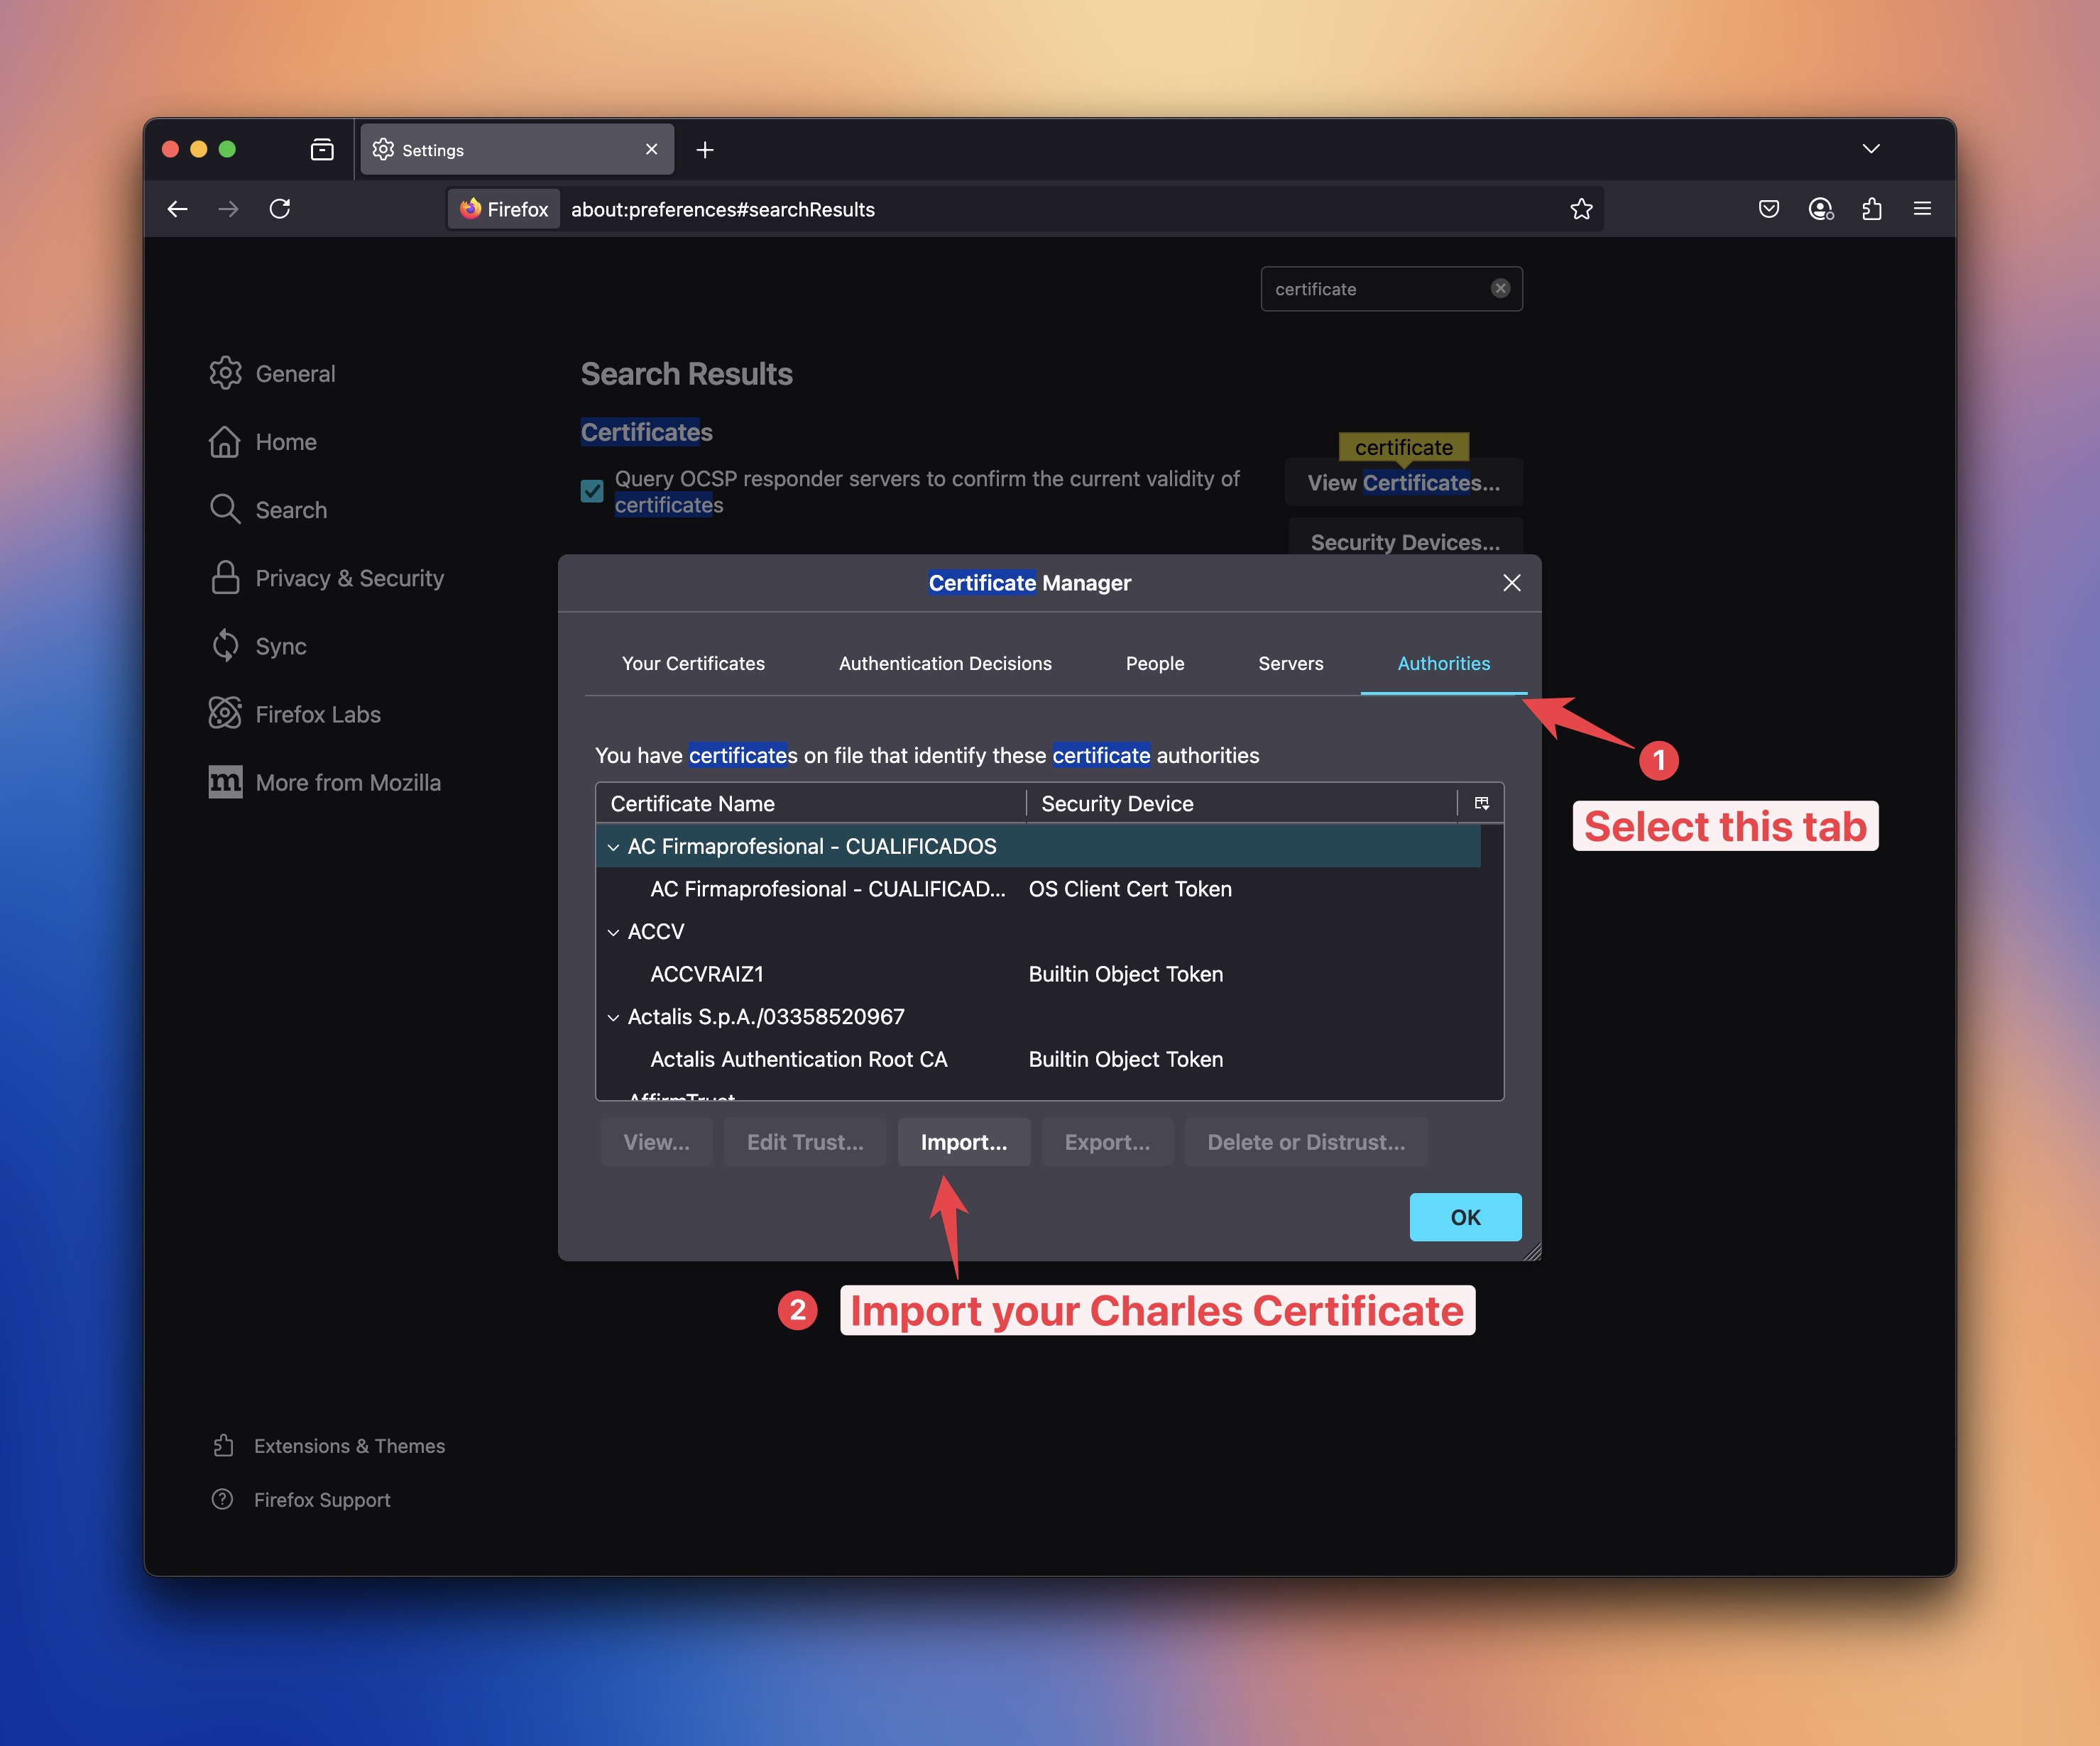Go forward with the browser forward arrow
2100x1746 pixels.
tap(229, 209)
